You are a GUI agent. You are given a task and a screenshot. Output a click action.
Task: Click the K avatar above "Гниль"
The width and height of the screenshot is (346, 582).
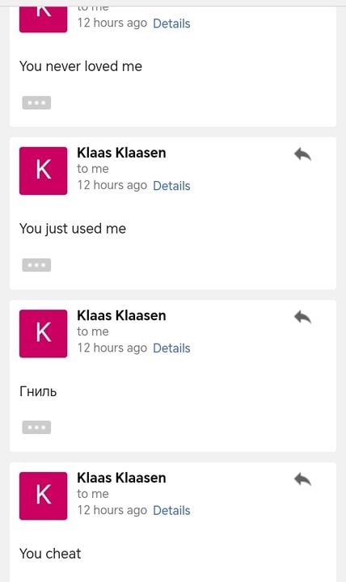(x=44, y=333)
